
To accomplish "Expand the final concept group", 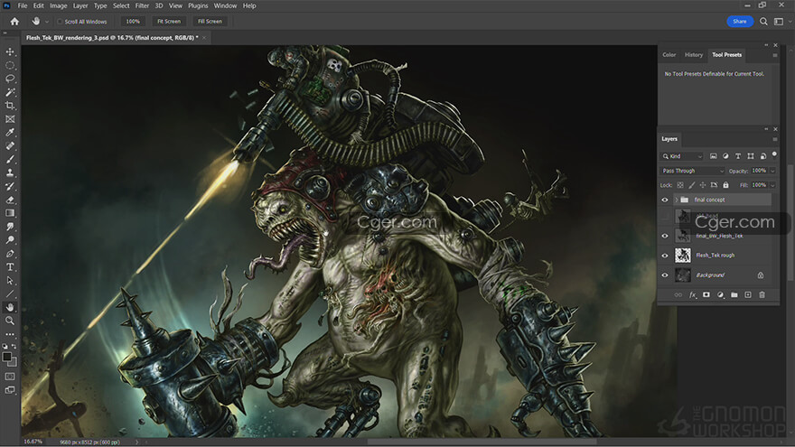I will point(677,200).
